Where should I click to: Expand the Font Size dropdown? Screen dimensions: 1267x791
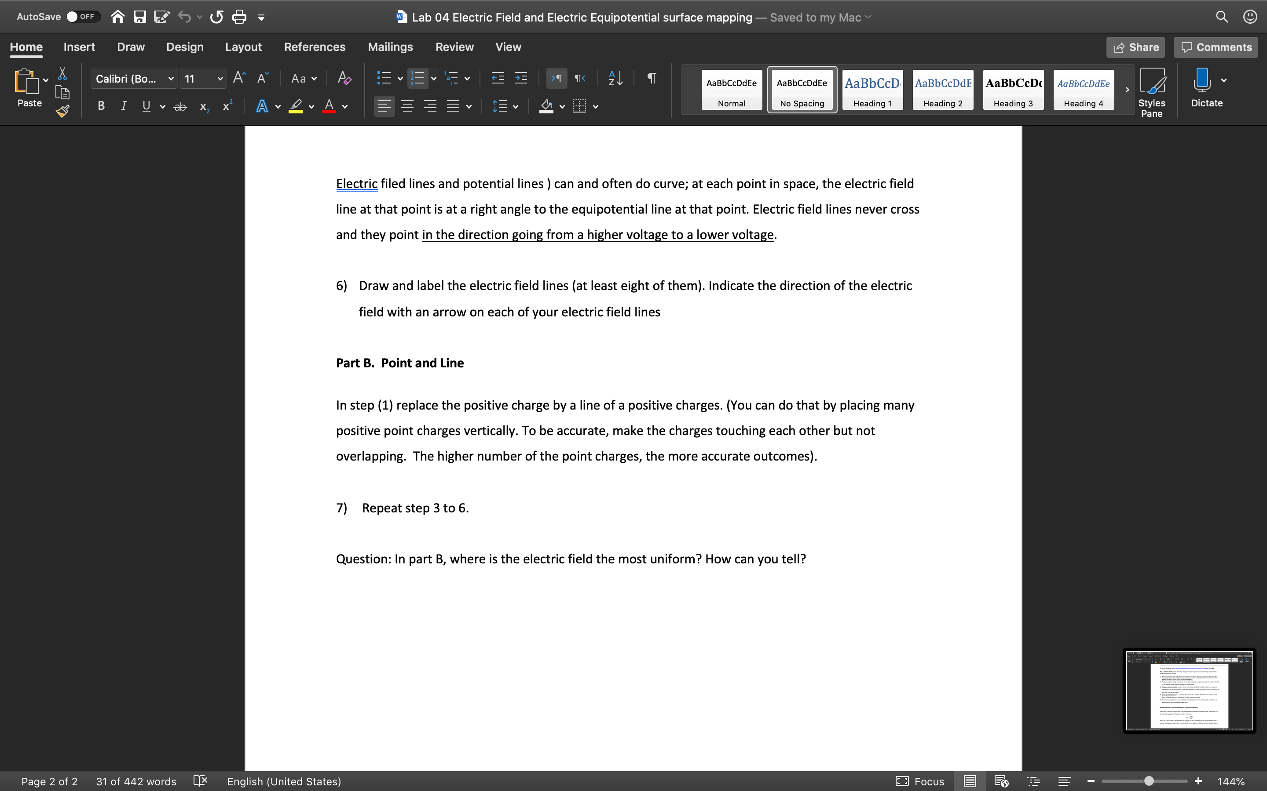(220, 78)
